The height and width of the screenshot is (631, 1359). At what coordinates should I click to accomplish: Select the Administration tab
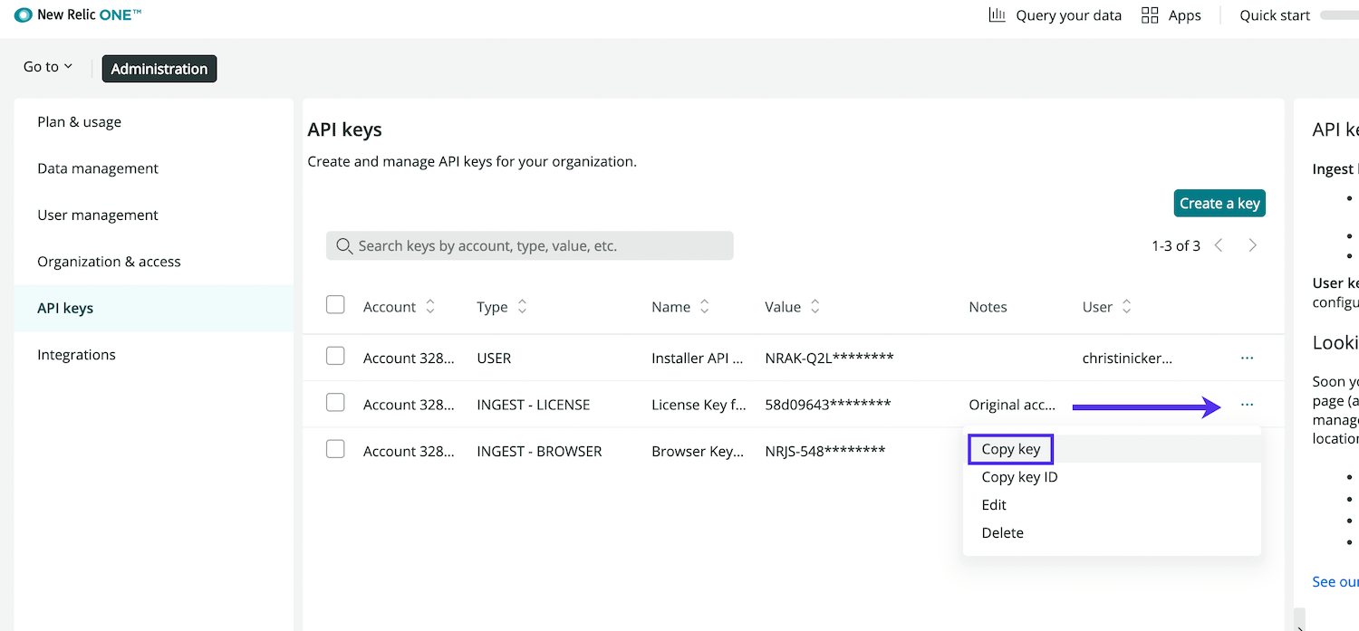(x=159, y=69)
